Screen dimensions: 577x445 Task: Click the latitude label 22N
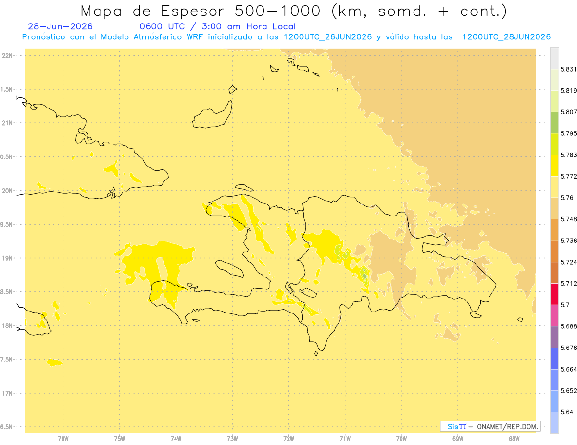click(7, 56)
